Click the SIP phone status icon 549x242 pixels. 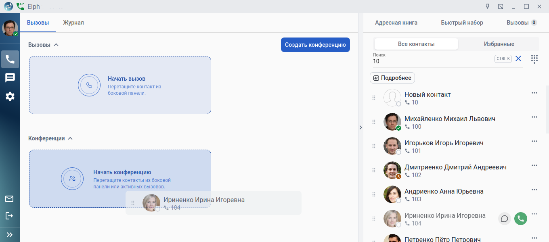[x=20, y=6]
